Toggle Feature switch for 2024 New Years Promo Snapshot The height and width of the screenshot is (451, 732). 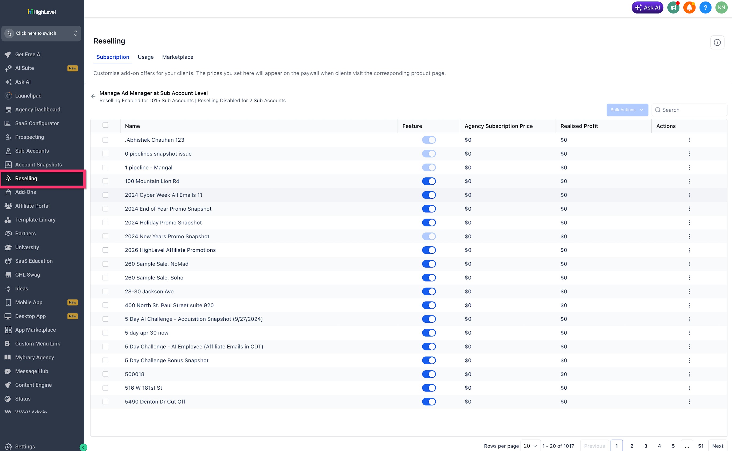[x=429, y=236]
